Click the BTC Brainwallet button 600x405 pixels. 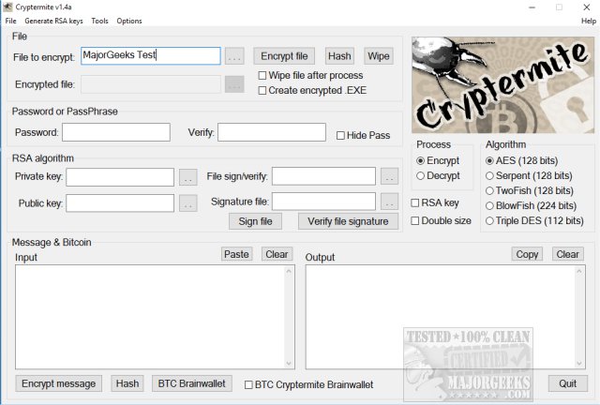(191, 383)
